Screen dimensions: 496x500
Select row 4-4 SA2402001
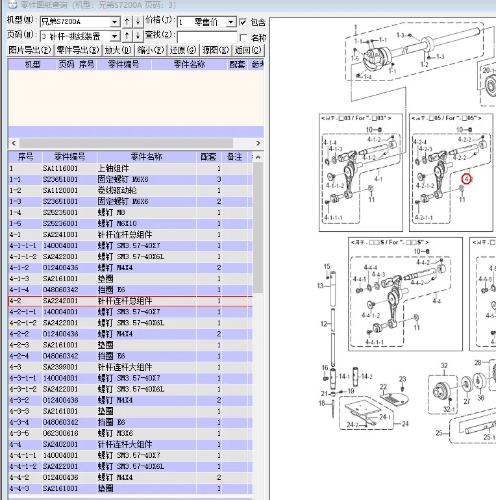[x=130, y=444]
